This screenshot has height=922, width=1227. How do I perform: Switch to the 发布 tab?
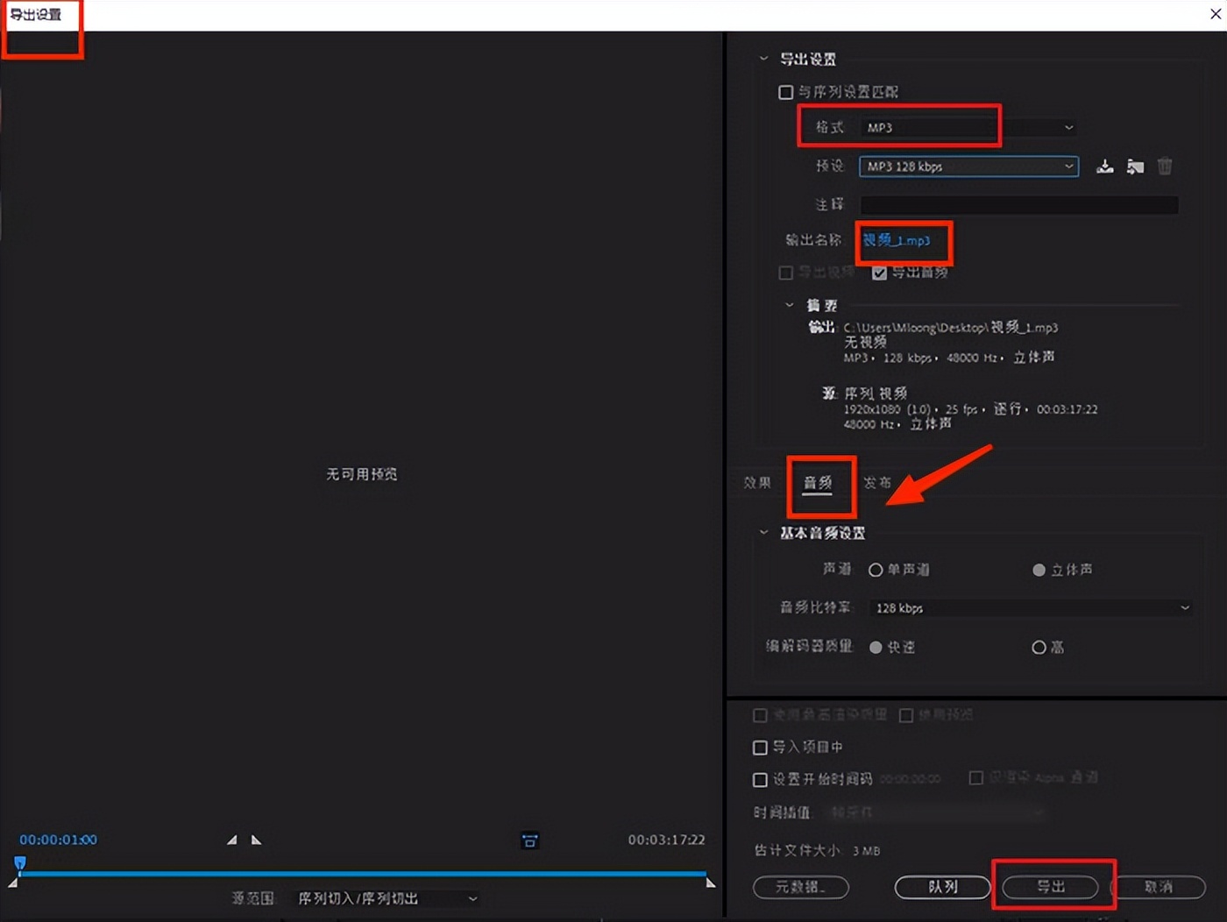click(x=877, y=483)
